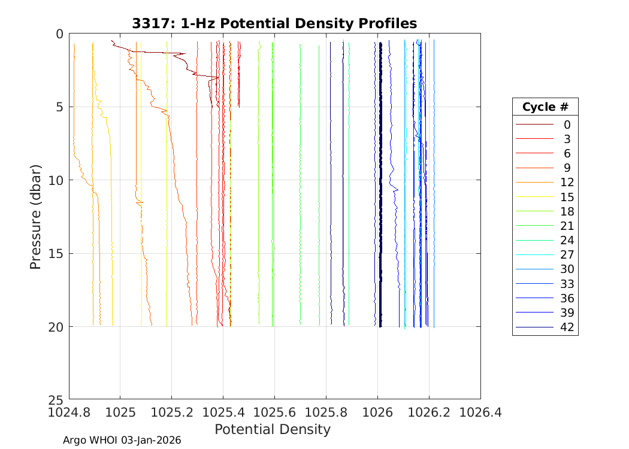Pick the yellow cycle 15 legend line
Viewport: 629px width, 449px height.
535,197
